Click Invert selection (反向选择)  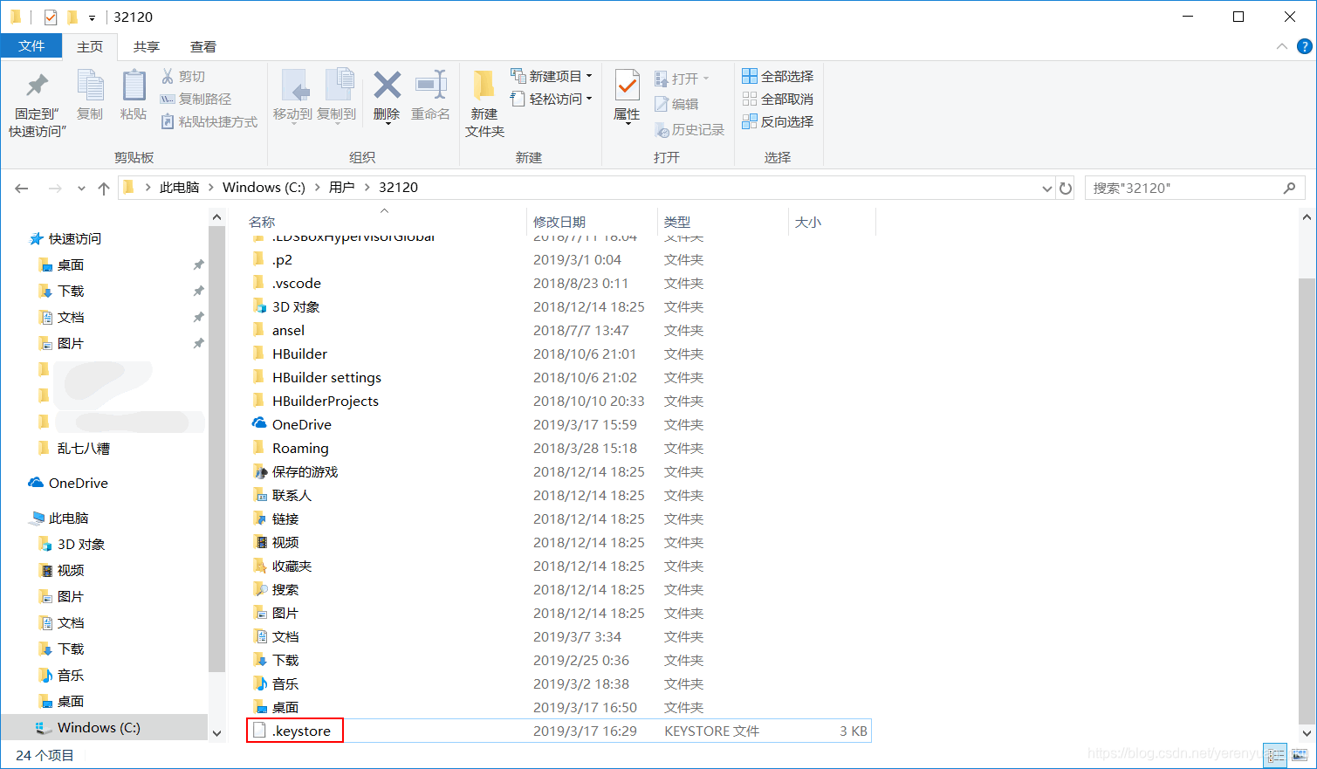pyautogui.click(x=778, y=121)
